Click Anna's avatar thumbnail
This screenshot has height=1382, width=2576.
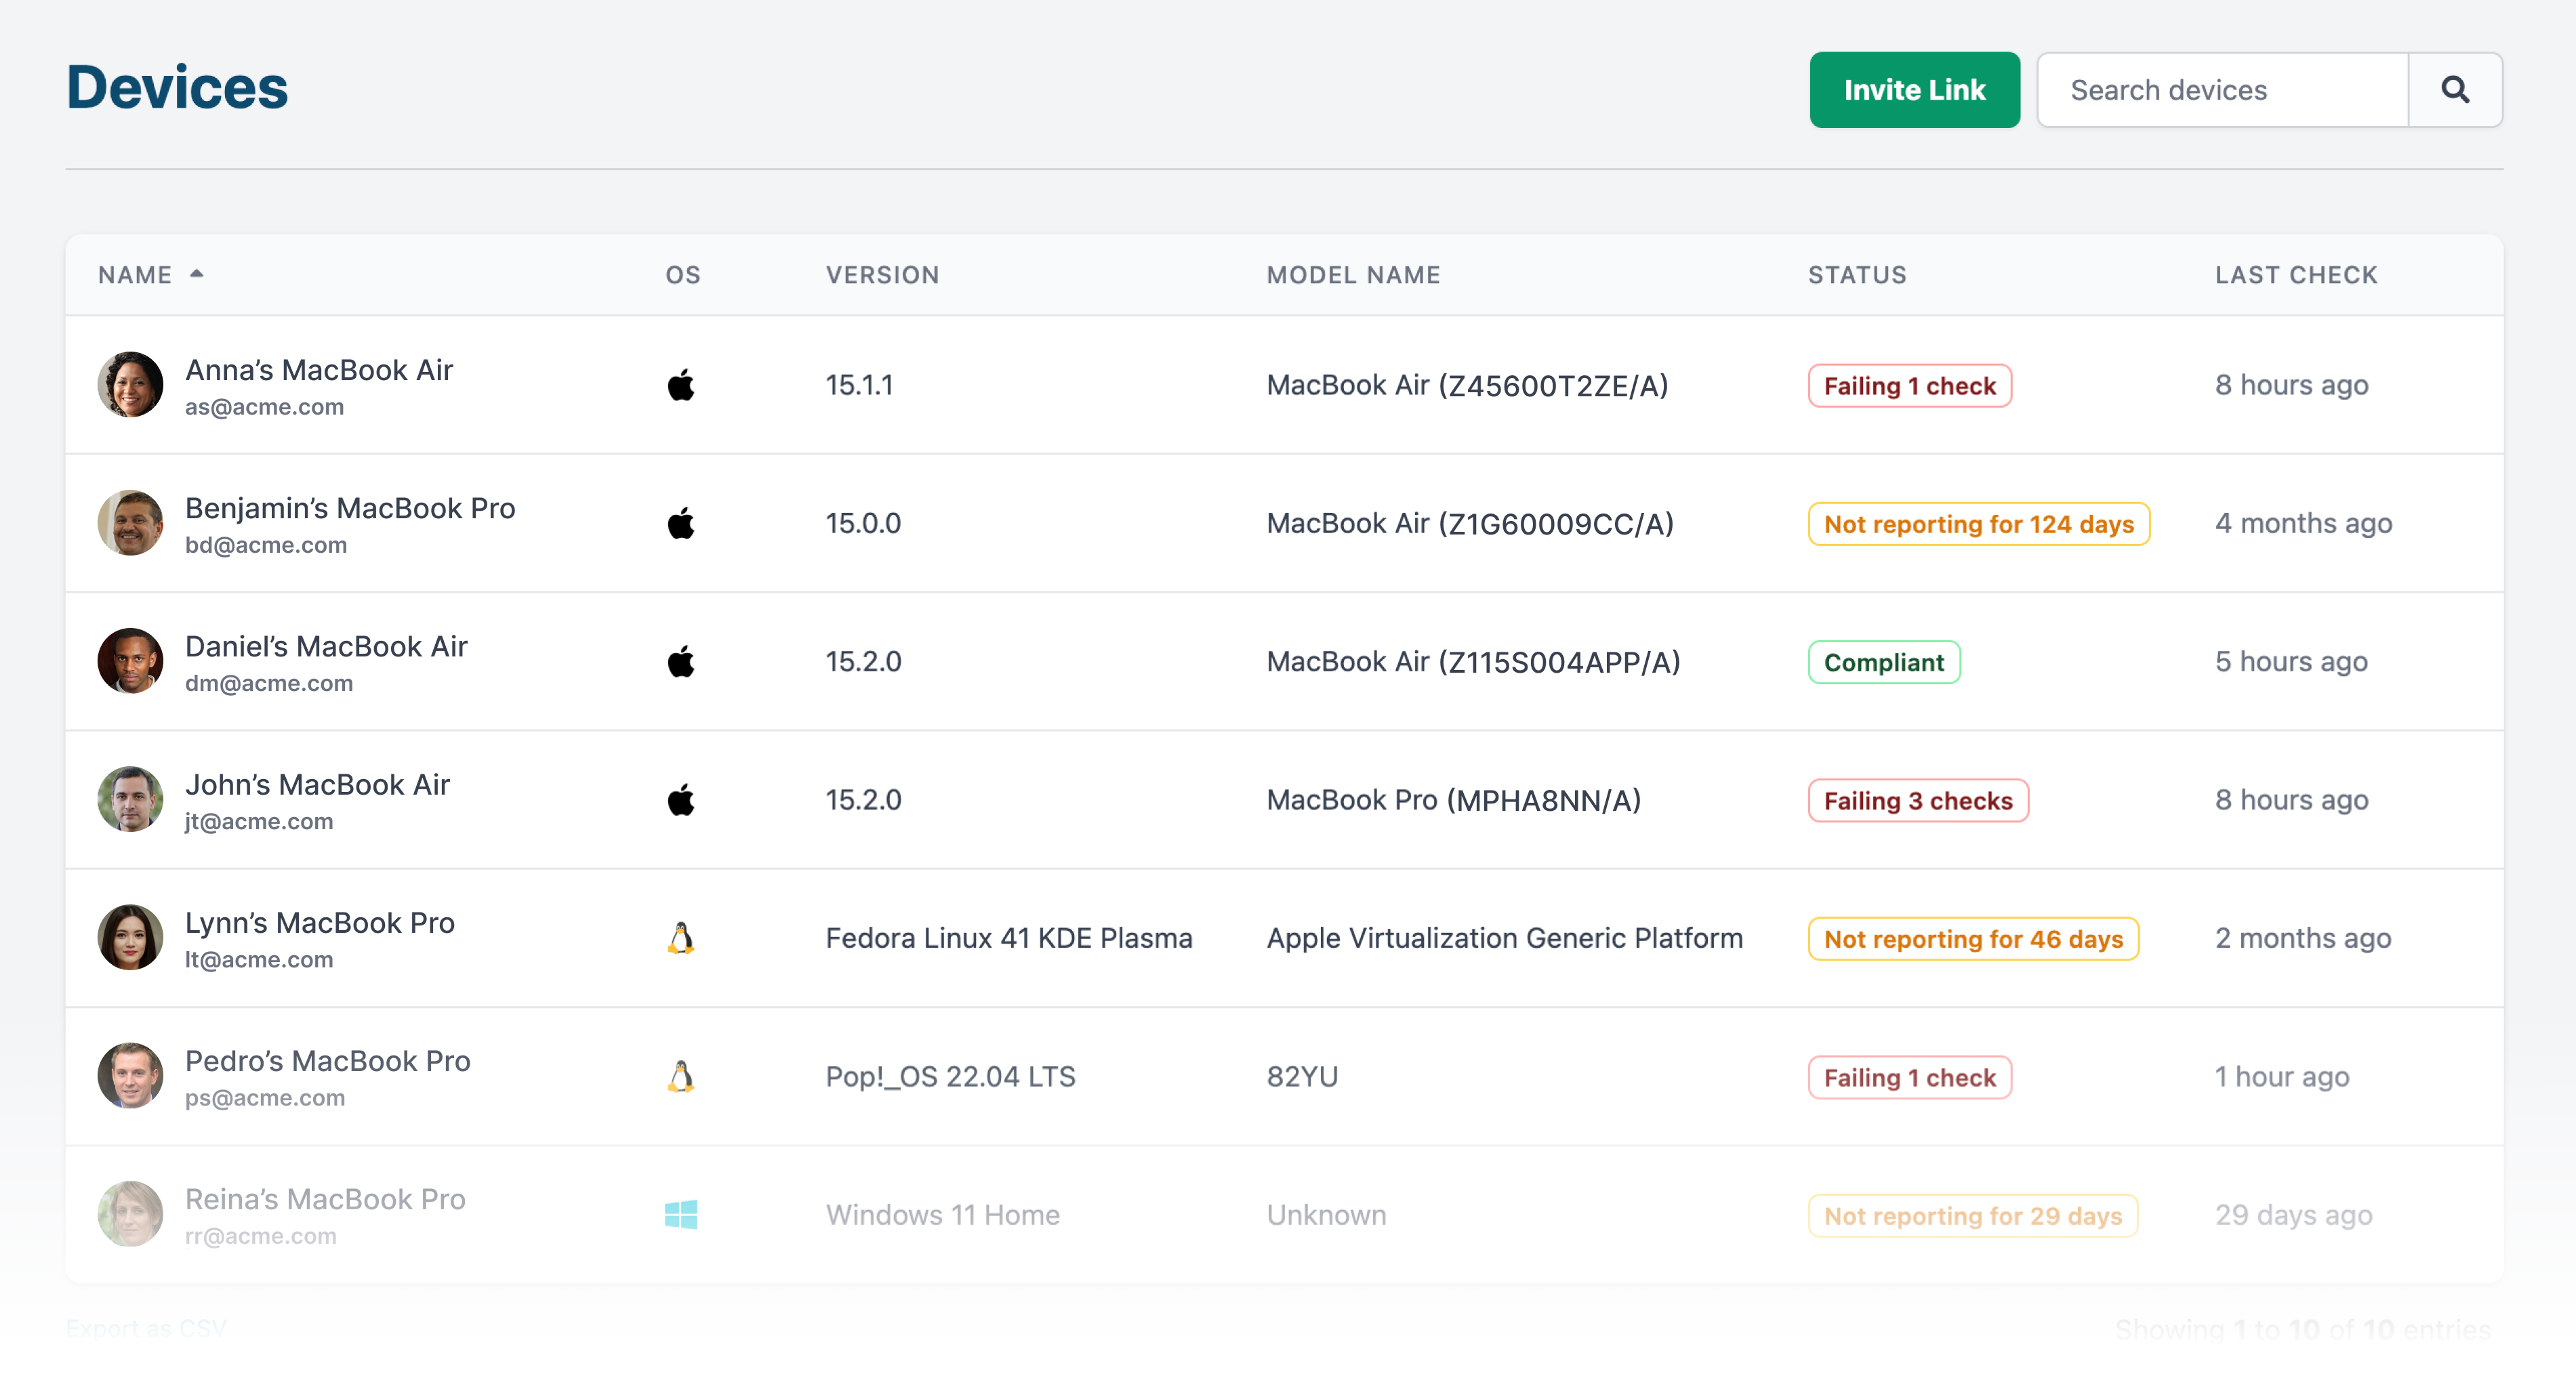pos(130,385)
